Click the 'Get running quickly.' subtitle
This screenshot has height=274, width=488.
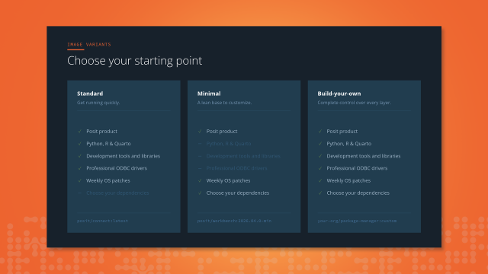(x=98, y=103)
